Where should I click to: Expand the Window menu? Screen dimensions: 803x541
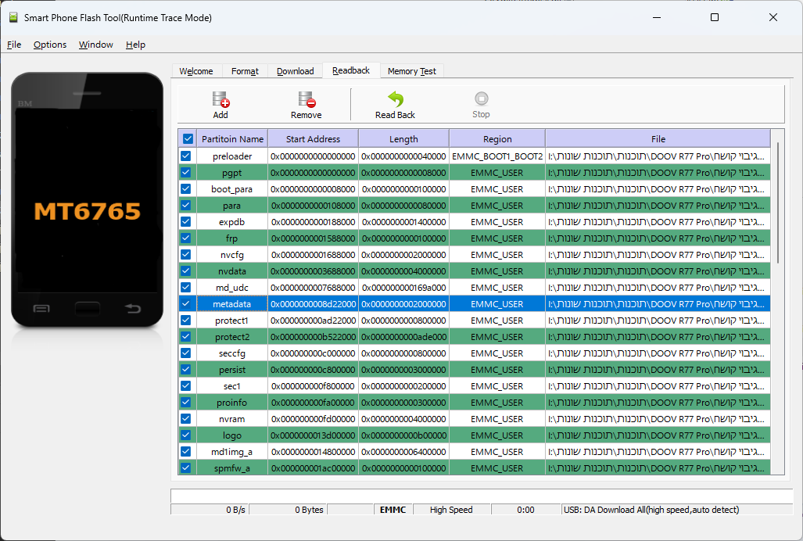point(95,45)
